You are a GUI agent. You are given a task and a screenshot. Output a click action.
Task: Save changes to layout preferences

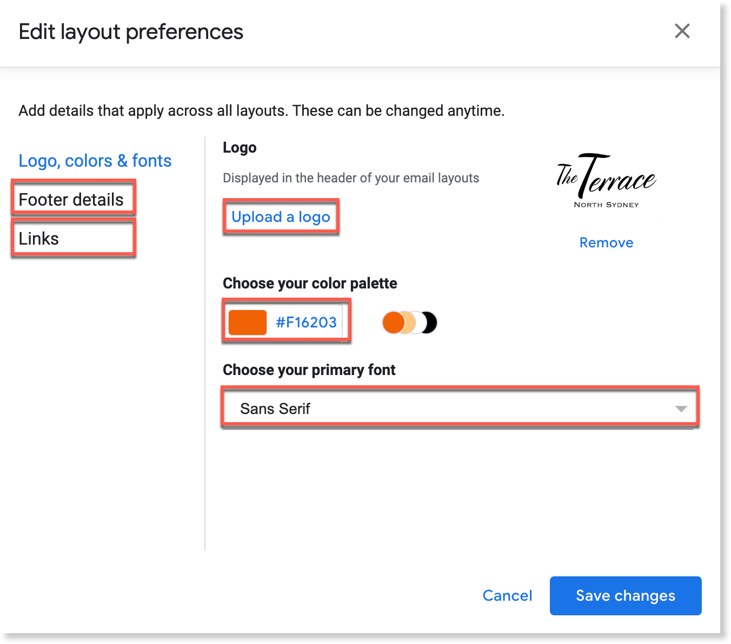tap(625, 596)
